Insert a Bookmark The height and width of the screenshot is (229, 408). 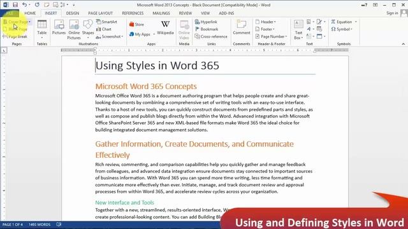207,29
